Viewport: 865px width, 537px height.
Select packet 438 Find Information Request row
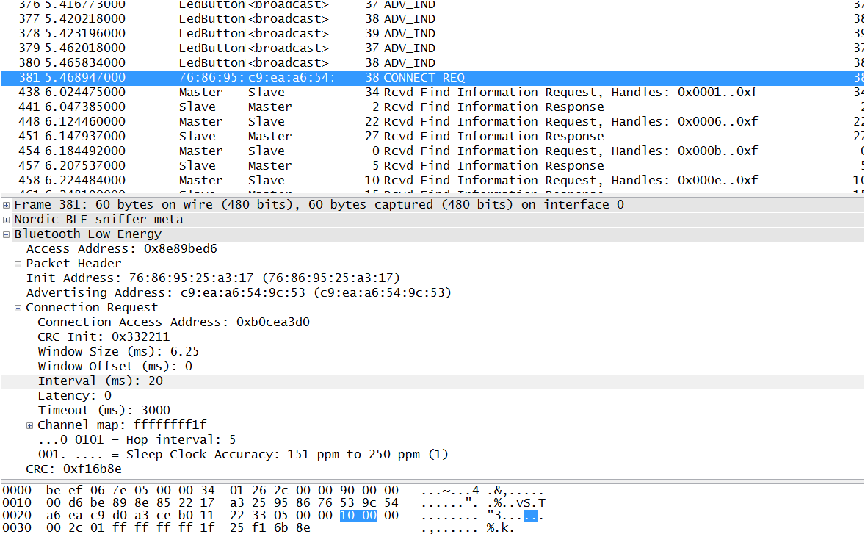[432, 92]
